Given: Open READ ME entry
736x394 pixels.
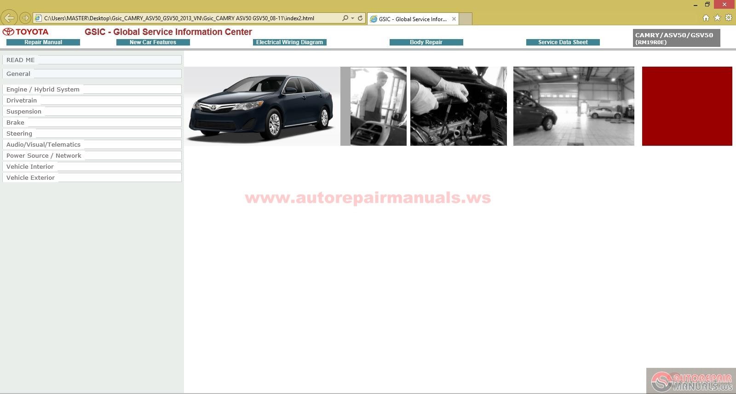Looking at the screenshot, I should (92, 60).
